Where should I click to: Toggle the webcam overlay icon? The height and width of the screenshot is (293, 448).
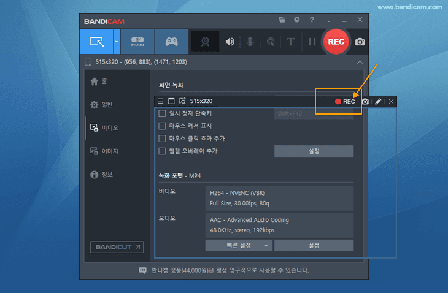205,42
